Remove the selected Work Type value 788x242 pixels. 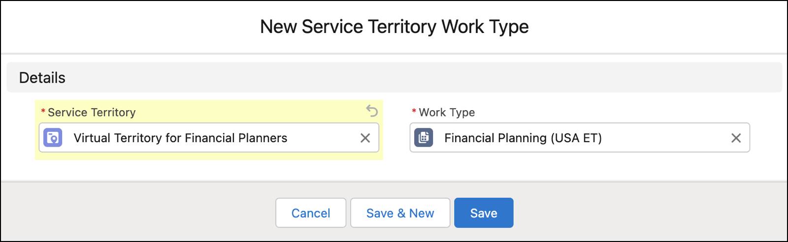[736, 138]
